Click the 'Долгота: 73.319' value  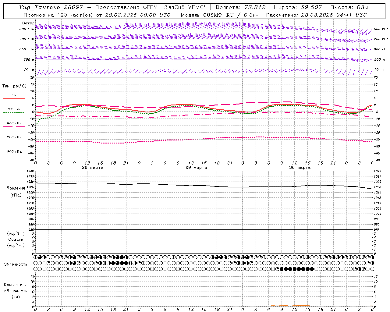coord(240,7)
